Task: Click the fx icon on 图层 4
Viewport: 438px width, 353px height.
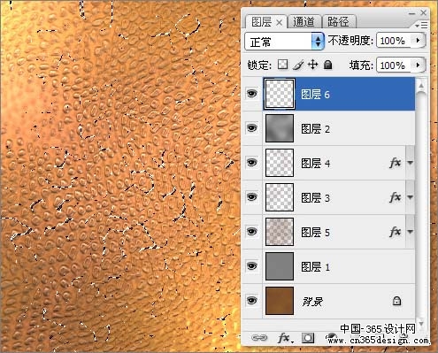Action: pyautogui.click(x=395, y=163)
